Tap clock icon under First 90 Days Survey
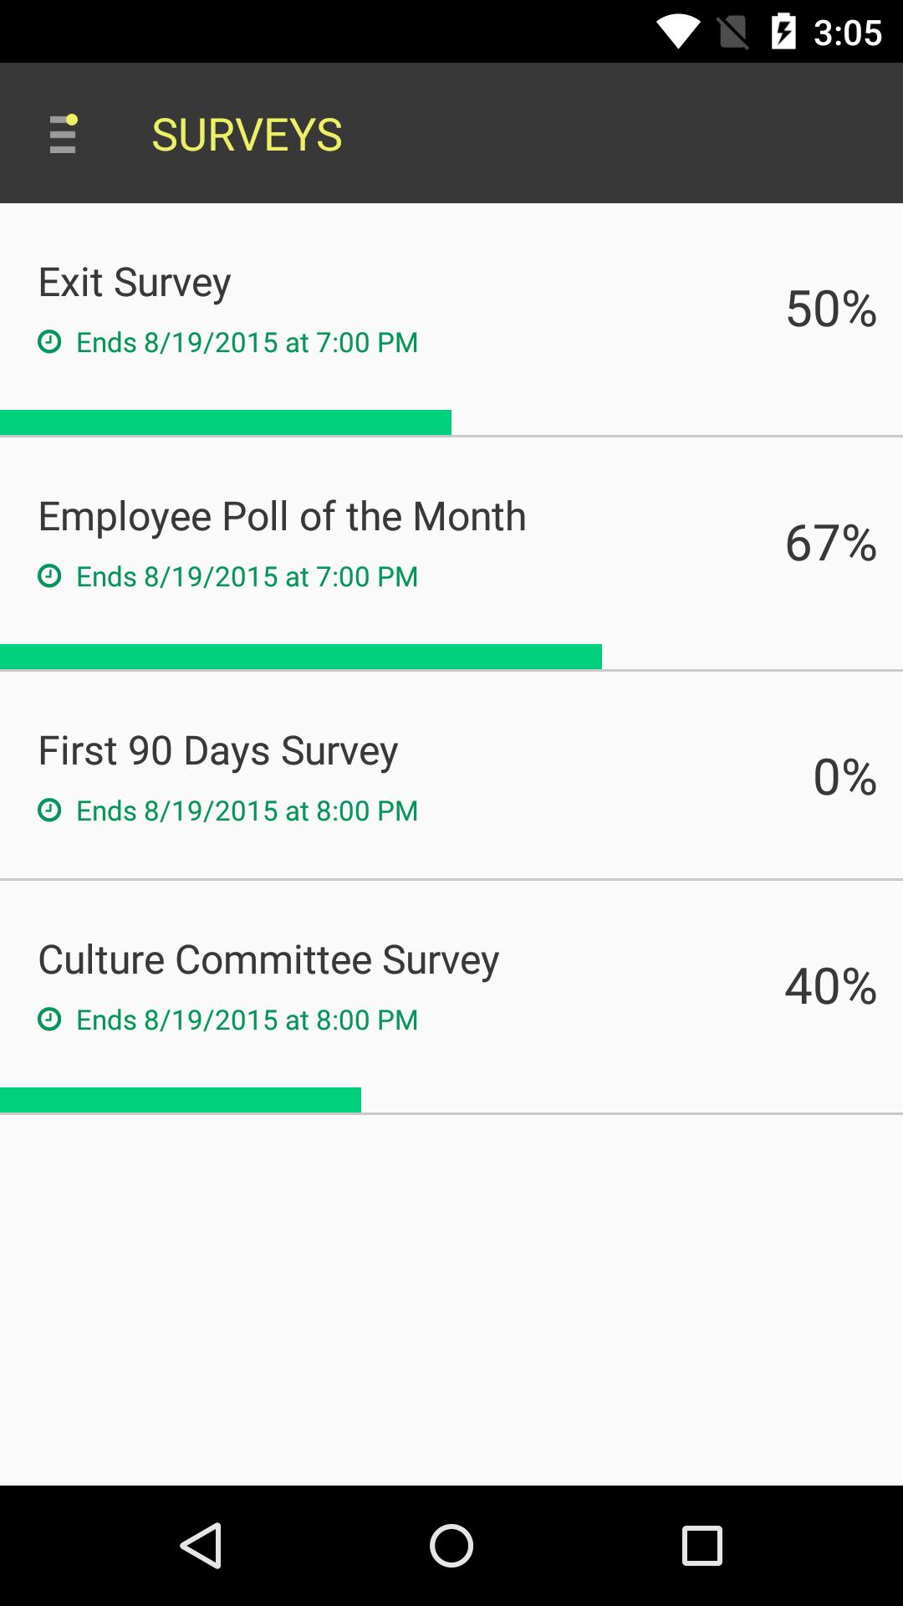Screen dimensions: 903x1606 [49, 811]
